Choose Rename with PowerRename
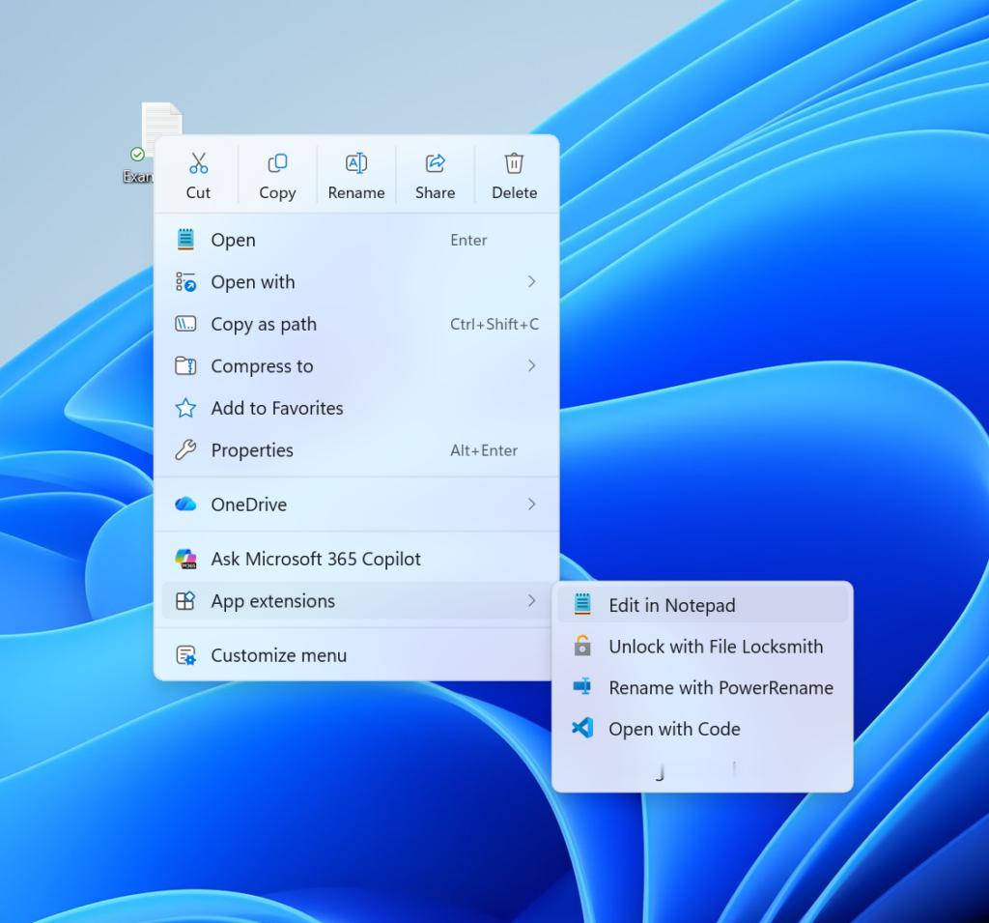Image resolution: width=989 pixels, height=923 pixels. 702,687
